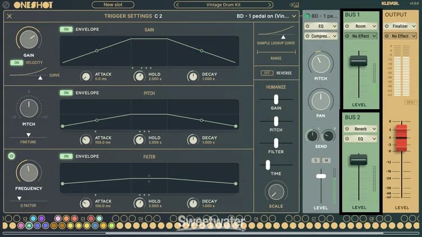Toggle the channel Compressor power button
The height and width of the screenshot is (237, 422).
click(308, 36)
